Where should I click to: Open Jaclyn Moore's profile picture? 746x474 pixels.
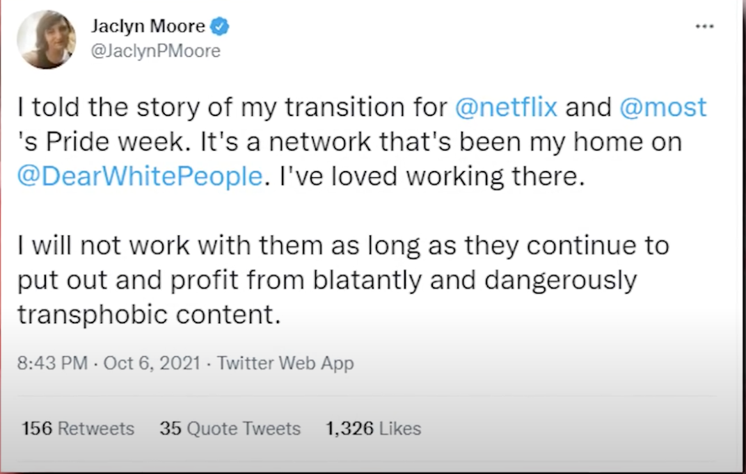click(x=47, y=40)
